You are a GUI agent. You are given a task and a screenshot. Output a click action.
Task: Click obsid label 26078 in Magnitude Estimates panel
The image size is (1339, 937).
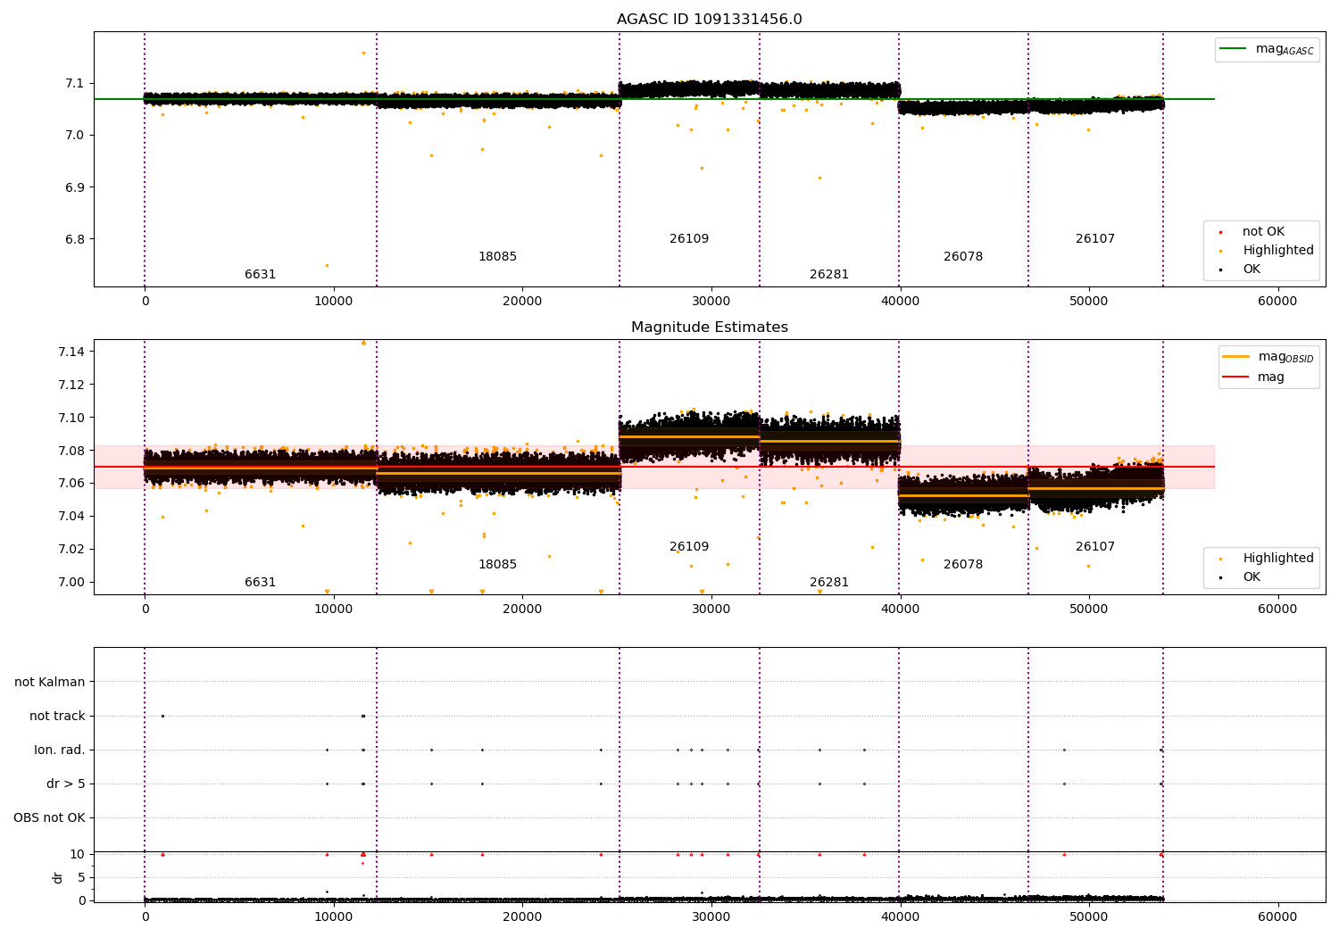[x=963, y=565]
